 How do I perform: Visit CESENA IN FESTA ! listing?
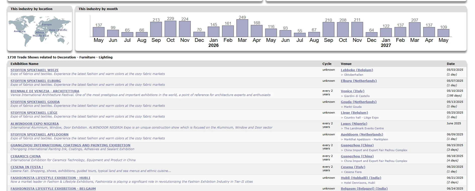(x=27, y=167)
